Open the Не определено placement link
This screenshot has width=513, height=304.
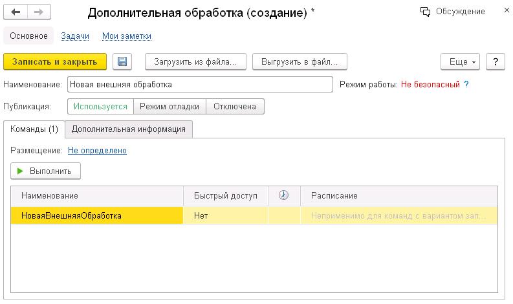[97, 151]
